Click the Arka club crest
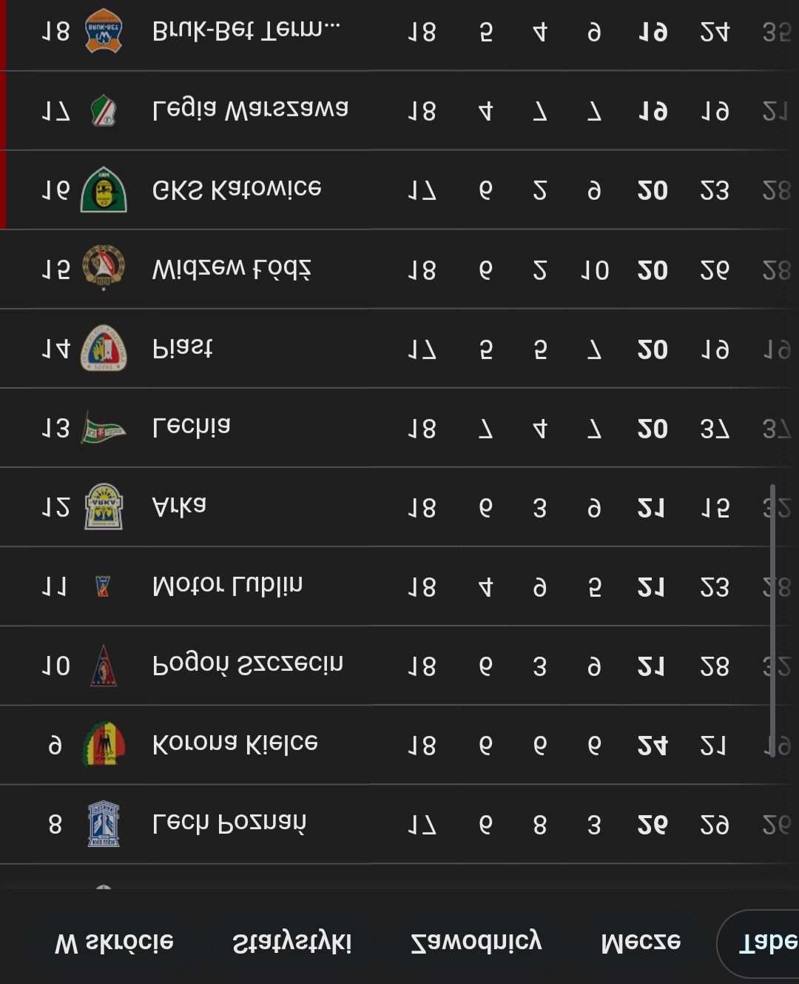 click(104, 507)
